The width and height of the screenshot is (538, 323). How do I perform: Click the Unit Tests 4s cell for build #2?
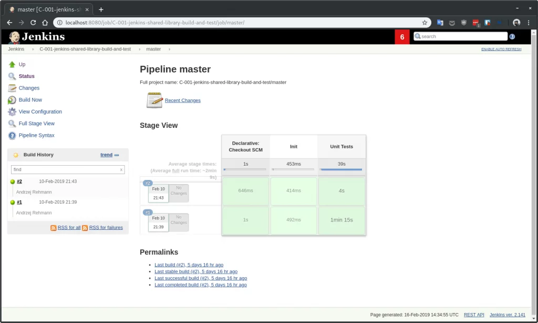tap(342, 191)
